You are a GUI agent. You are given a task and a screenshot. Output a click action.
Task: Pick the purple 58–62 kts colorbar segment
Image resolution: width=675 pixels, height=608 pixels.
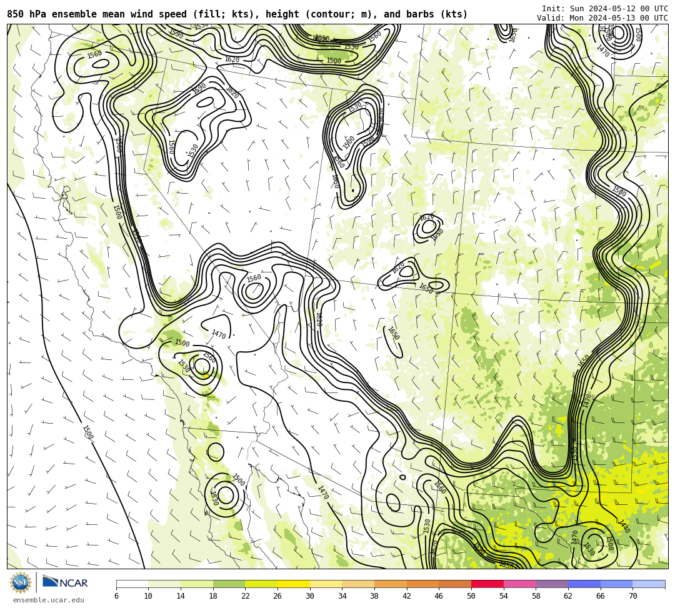(552, 584)
